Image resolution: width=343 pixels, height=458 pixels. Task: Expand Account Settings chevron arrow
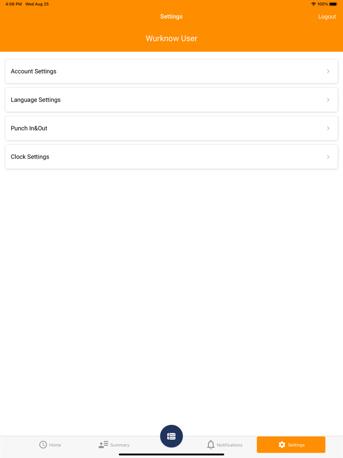point(328,71)
